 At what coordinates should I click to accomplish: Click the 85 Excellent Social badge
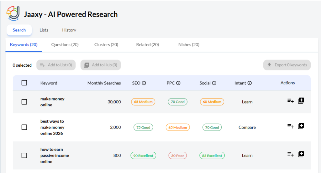coord(212,155)
